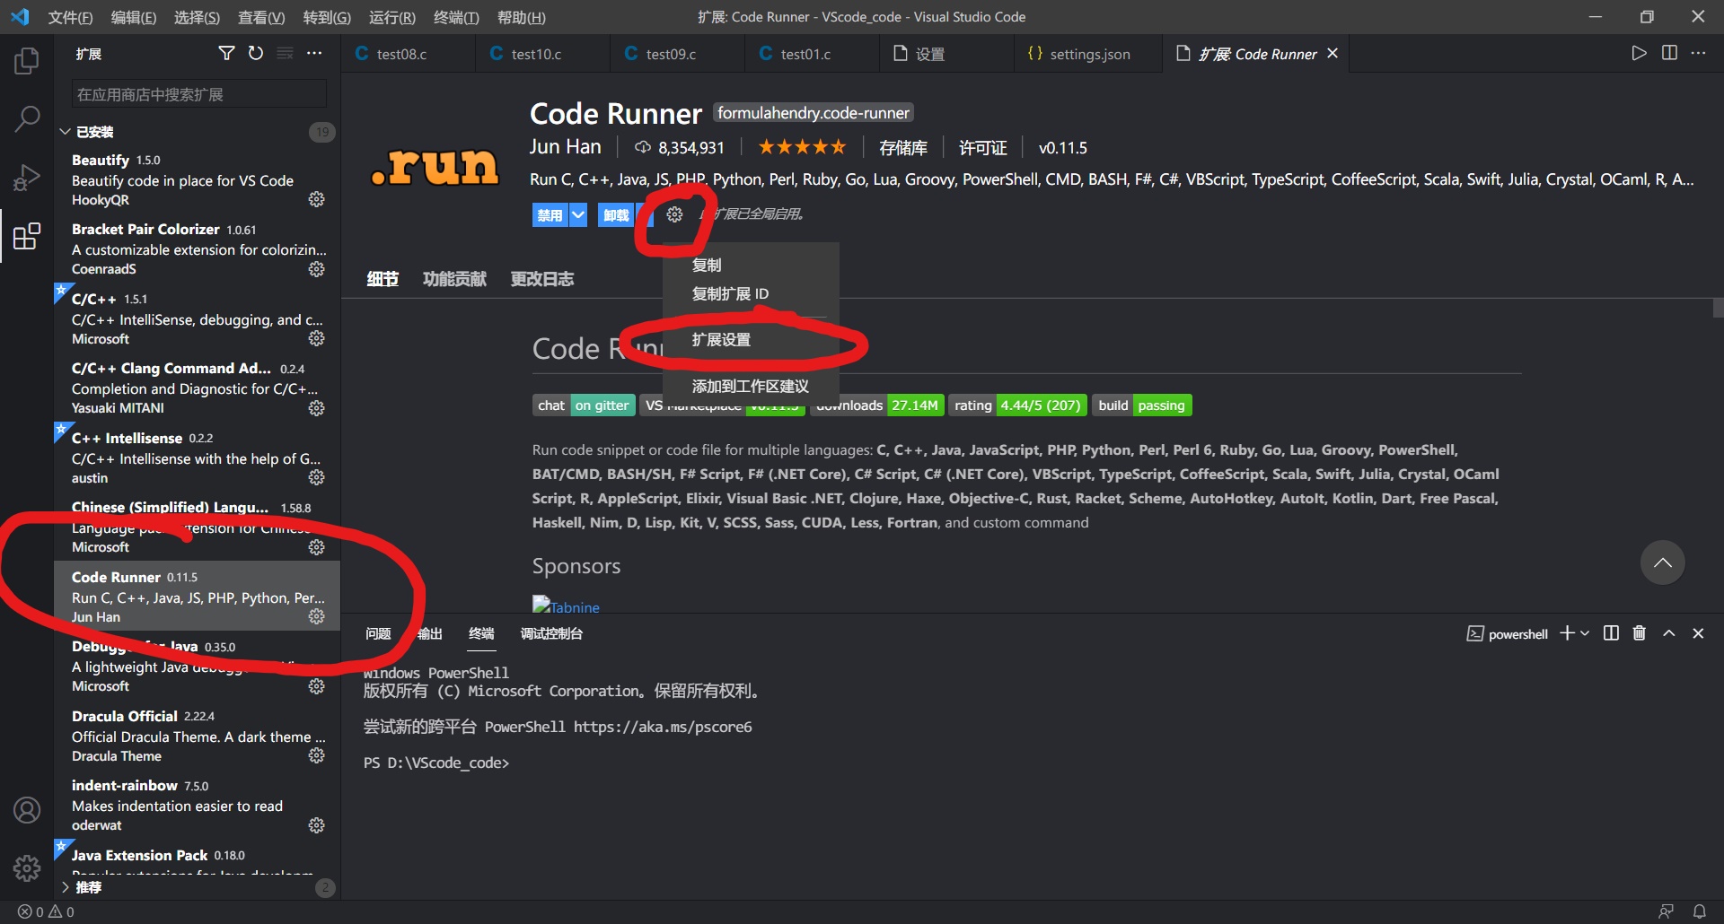Open 文件 File menu
This screenshot has width=1724, height=924.
[x=70, y=17]
